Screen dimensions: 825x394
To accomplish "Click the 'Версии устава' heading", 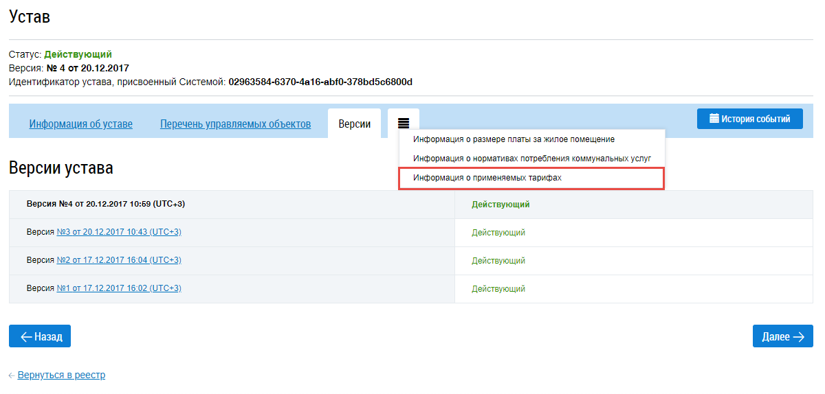I will click(61, 167).
